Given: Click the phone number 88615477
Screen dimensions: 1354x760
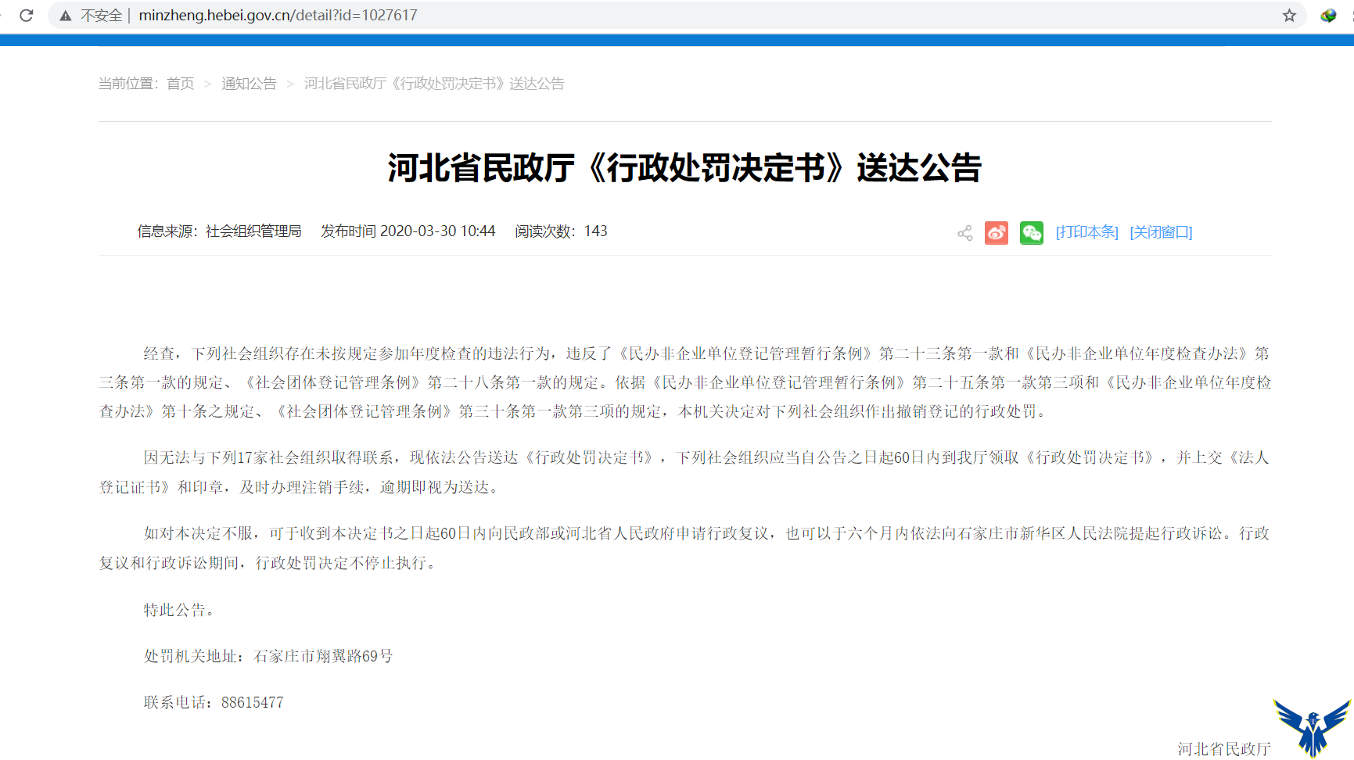Looking at the screenshot, I should [253, 702].
